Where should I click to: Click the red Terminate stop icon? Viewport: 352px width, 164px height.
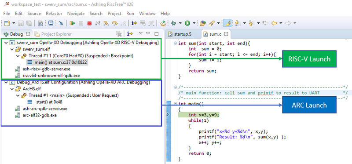89,23
